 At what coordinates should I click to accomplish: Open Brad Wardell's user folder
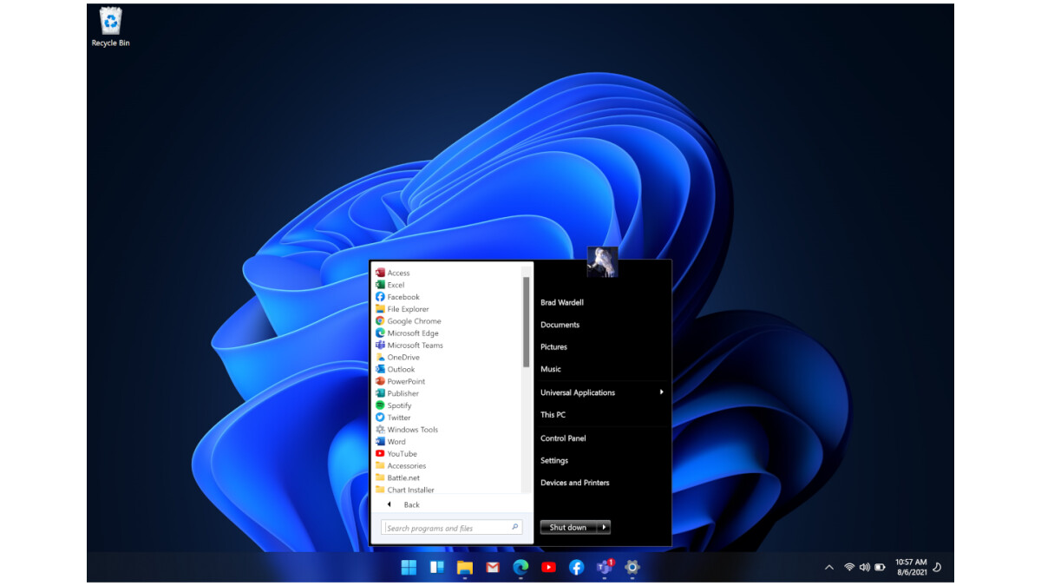coord(564,302)
